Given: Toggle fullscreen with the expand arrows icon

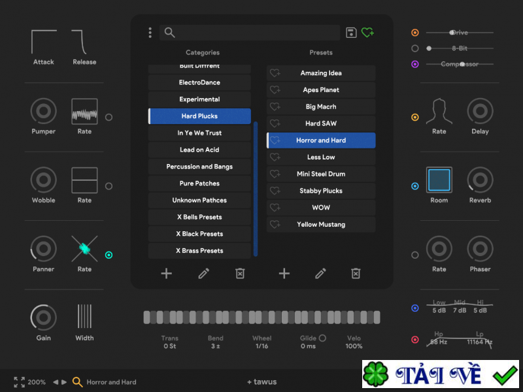Looking at the screenshot, I should coord(20,382).
